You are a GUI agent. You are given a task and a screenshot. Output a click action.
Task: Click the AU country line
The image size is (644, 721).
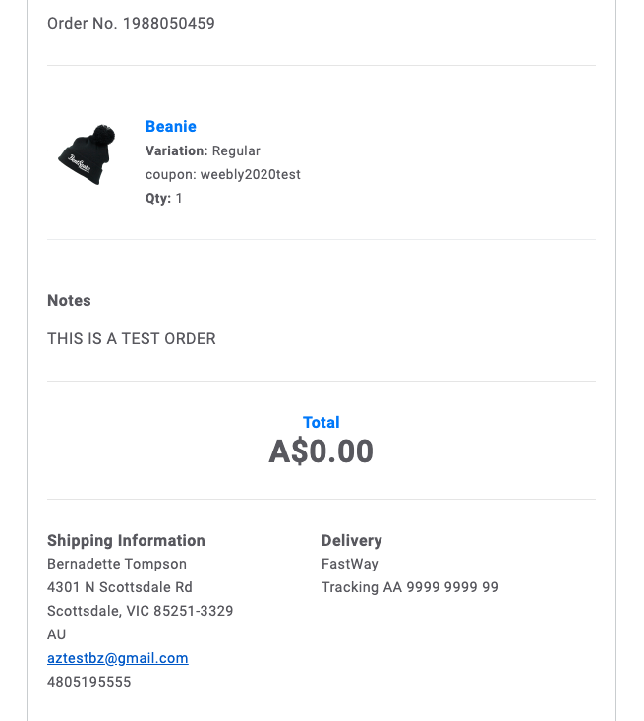click(57, 634)
